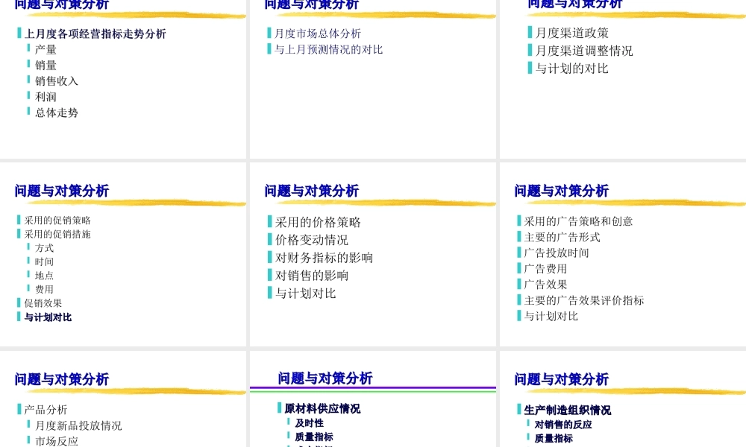Screen dimensions: 746x447
Task: Click the 利润 bullet entry
Action: (x=46, y=97)
